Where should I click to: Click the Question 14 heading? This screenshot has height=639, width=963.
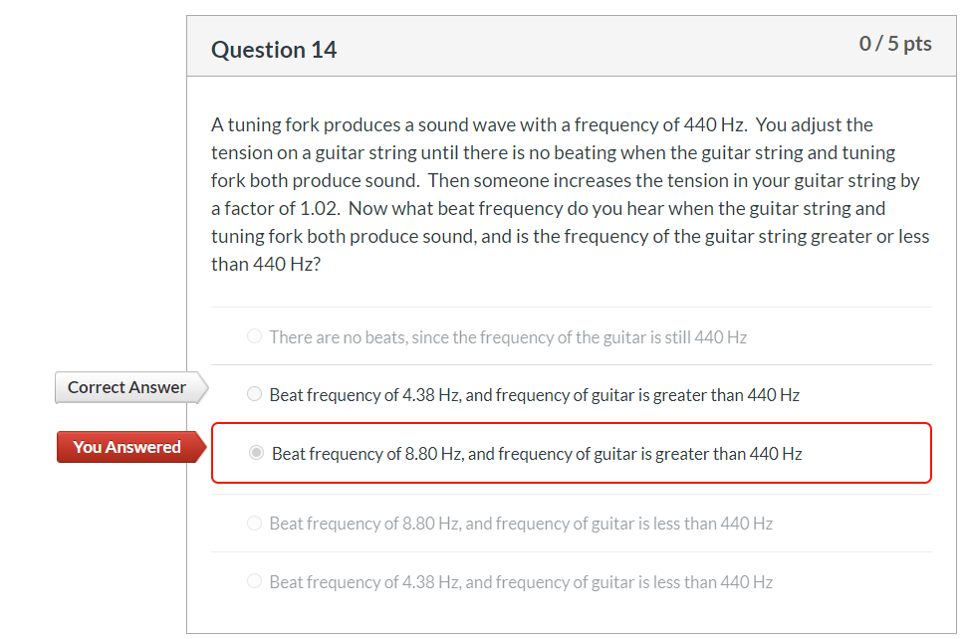tap(274, 50)
